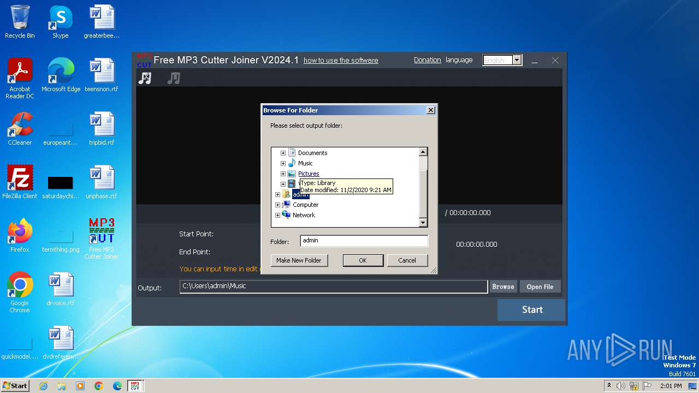Viewport: 699px width, 393px height.
Task: Cancel the Browse For Folder dialog
Action: (407, 260)
